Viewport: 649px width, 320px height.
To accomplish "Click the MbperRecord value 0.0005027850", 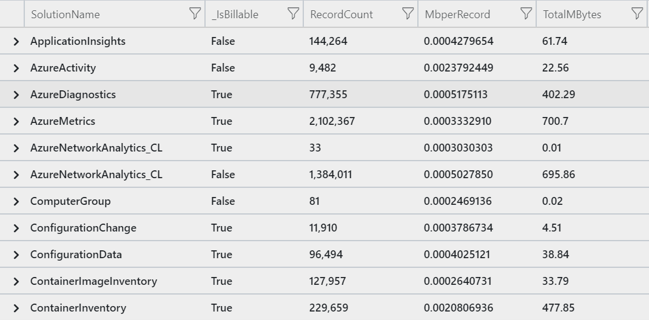I will pos(458,175).
